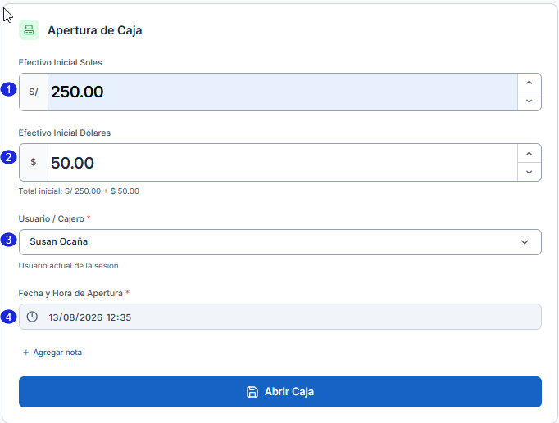Image resolution: width=559 pixels, height=423 pixels.
Task: Click the Agregar nota link
Action: [57, 353]
